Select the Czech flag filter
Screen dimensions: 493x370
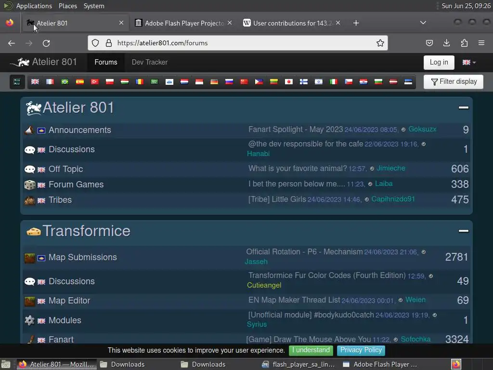[x=349, y=82]
